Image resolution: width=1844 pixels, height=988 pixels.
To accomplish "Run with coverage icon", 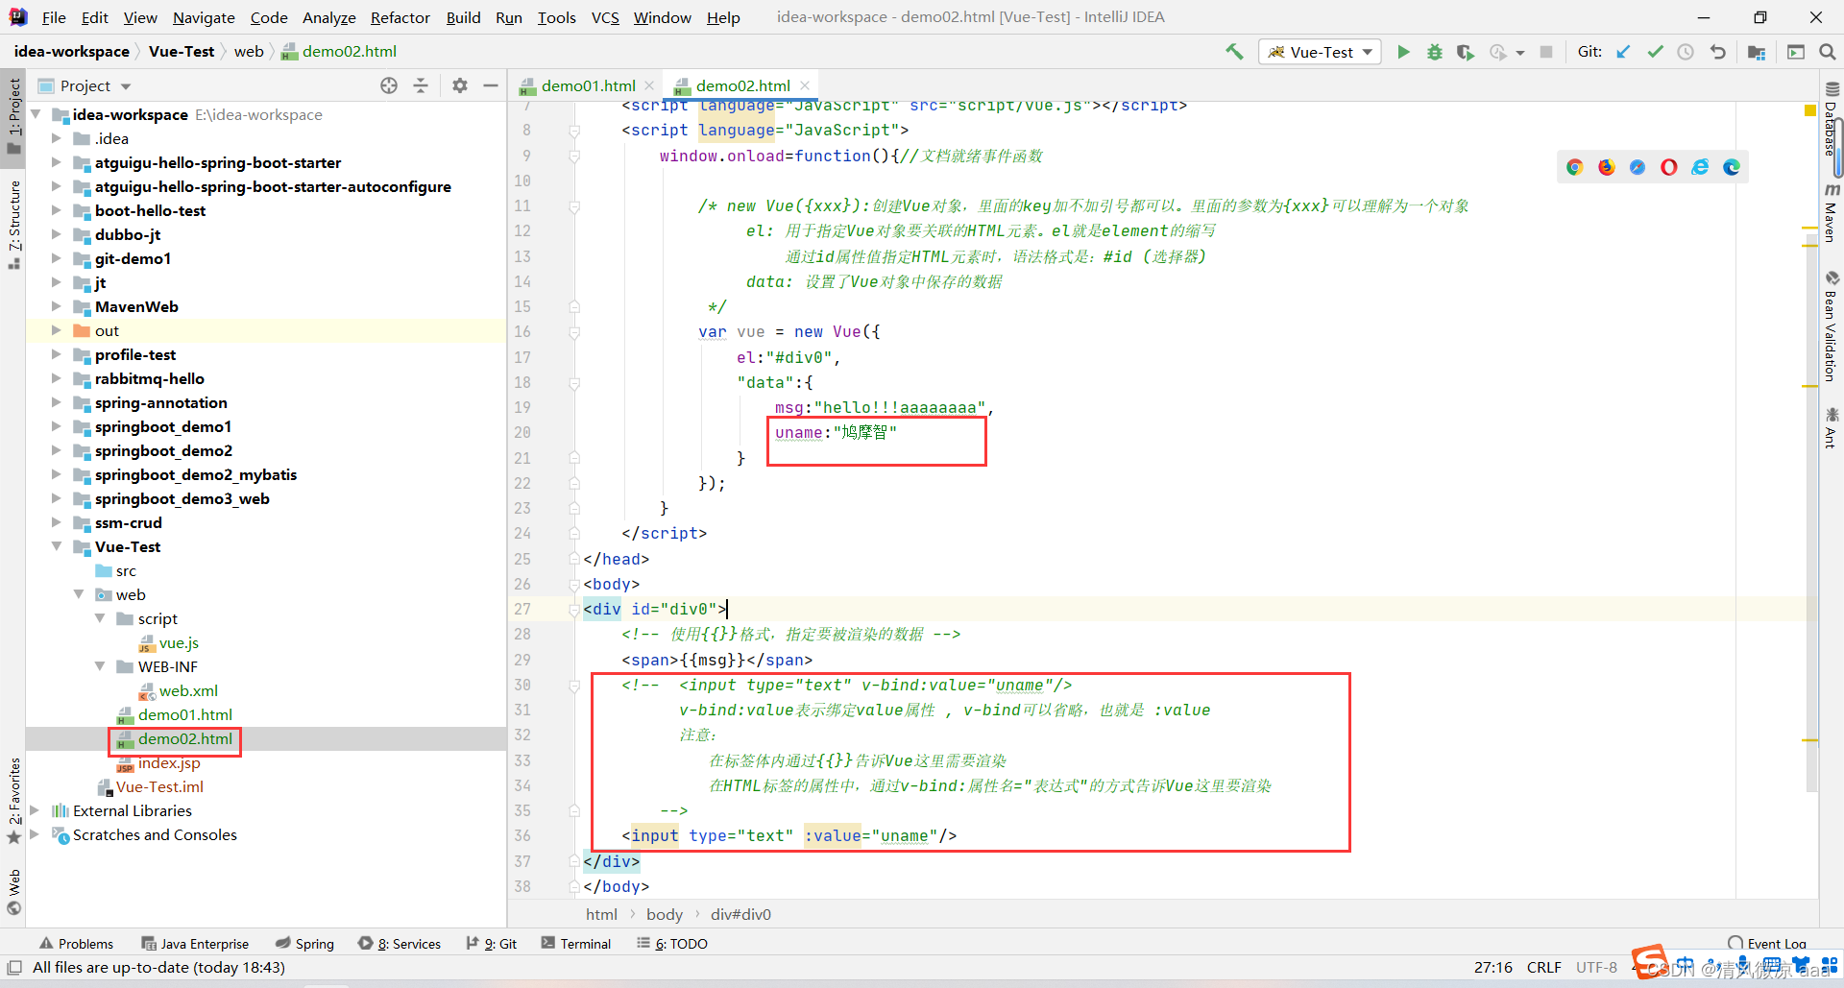I will (1465, 52).
